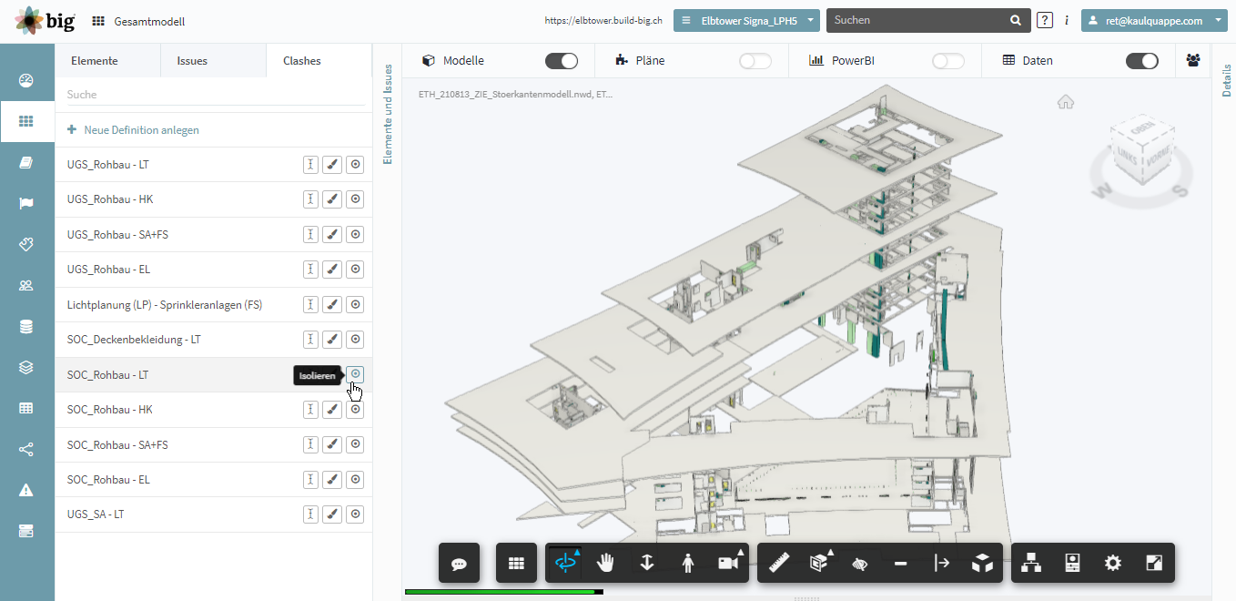Open the database icon in left sidebar
The height and width of the screenshot is (601, 1236).
(26, 326)
